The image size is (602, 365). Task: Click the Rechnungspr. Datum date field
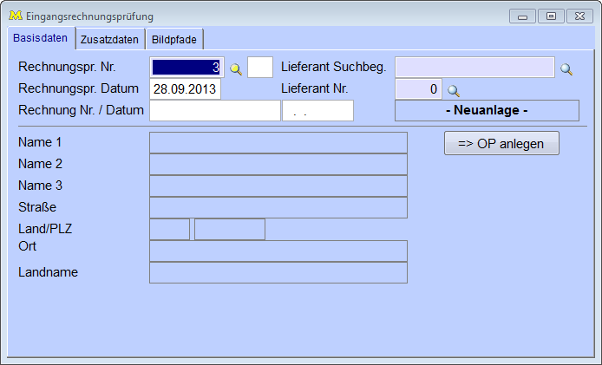tap(186, 89)
